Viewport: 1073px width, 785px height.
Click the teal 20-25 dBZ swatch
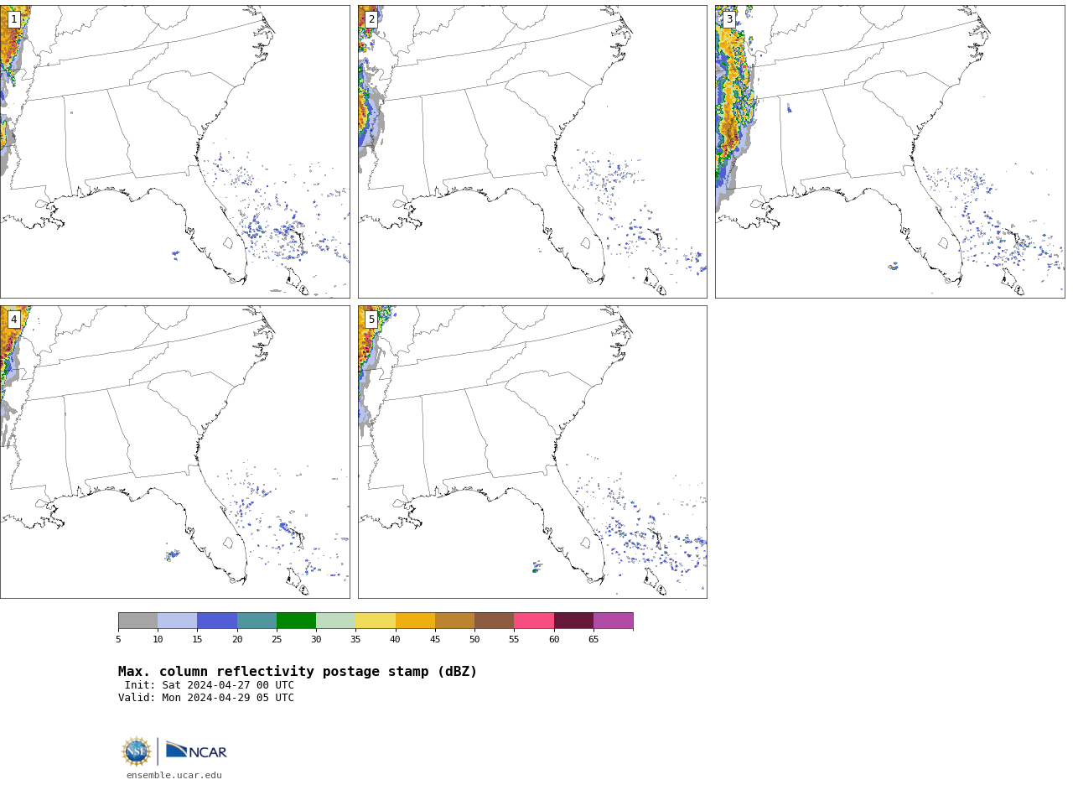pos(257,621)
